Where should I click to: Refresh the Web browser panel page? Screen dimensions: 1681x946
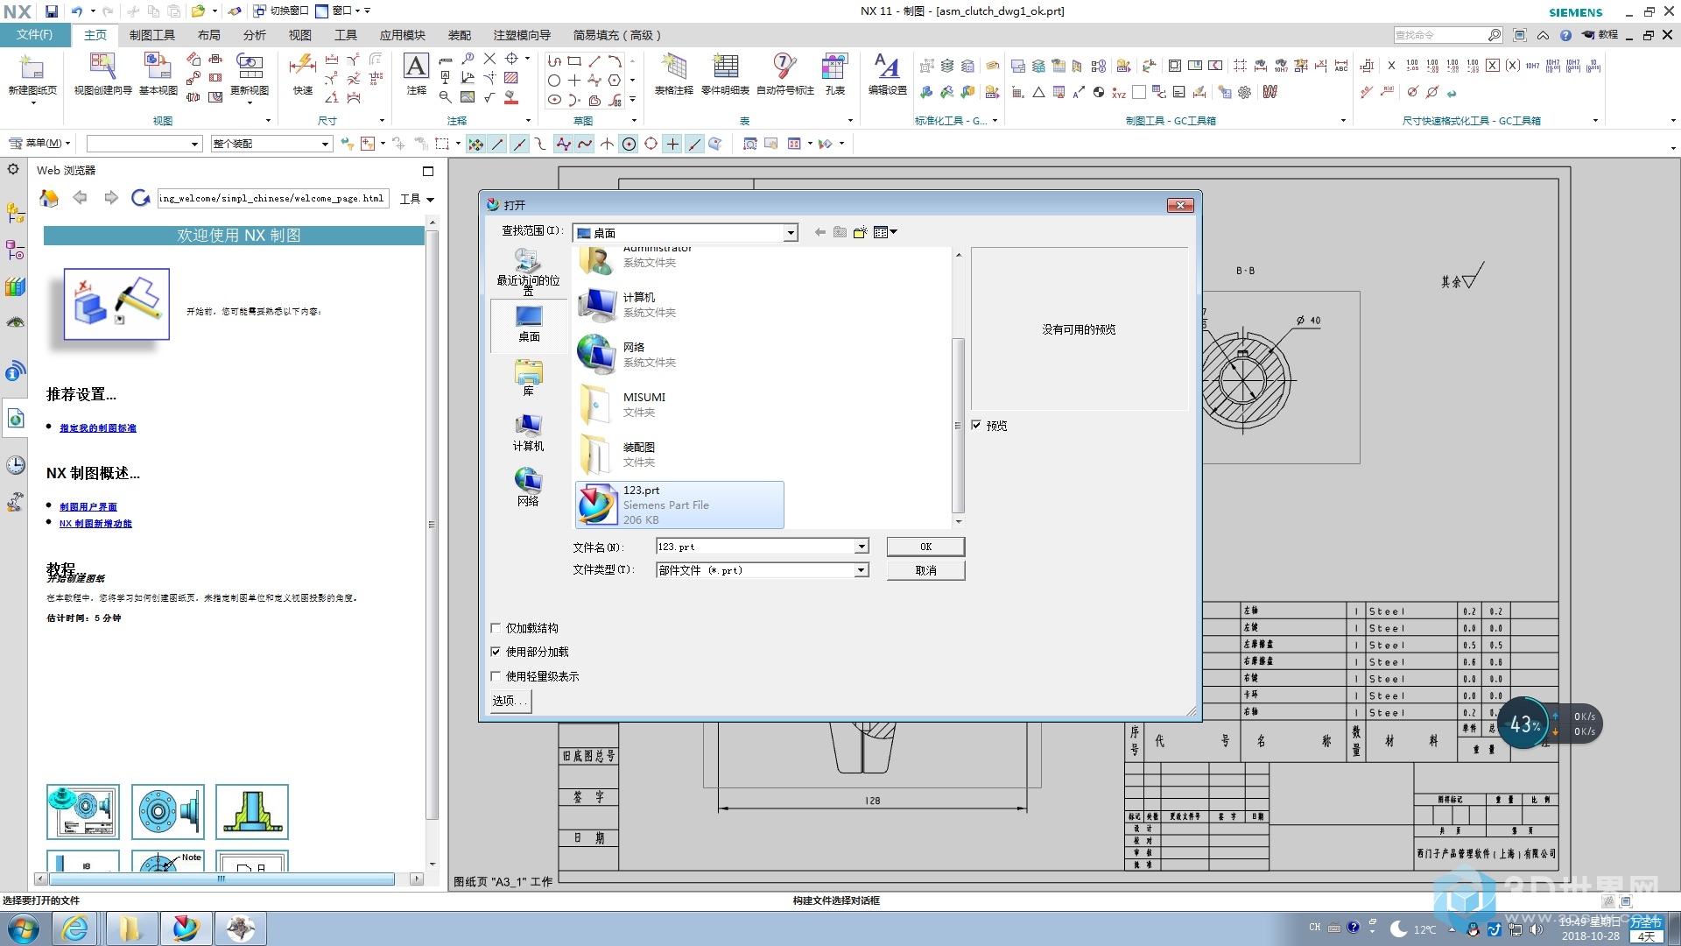[x=140, y=199]
